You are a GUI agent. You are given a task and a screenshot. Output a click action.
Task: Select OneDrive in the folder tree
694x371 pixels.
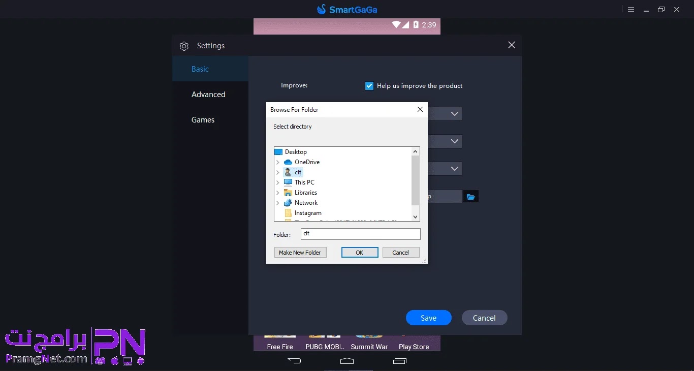(x=307, y=162)
